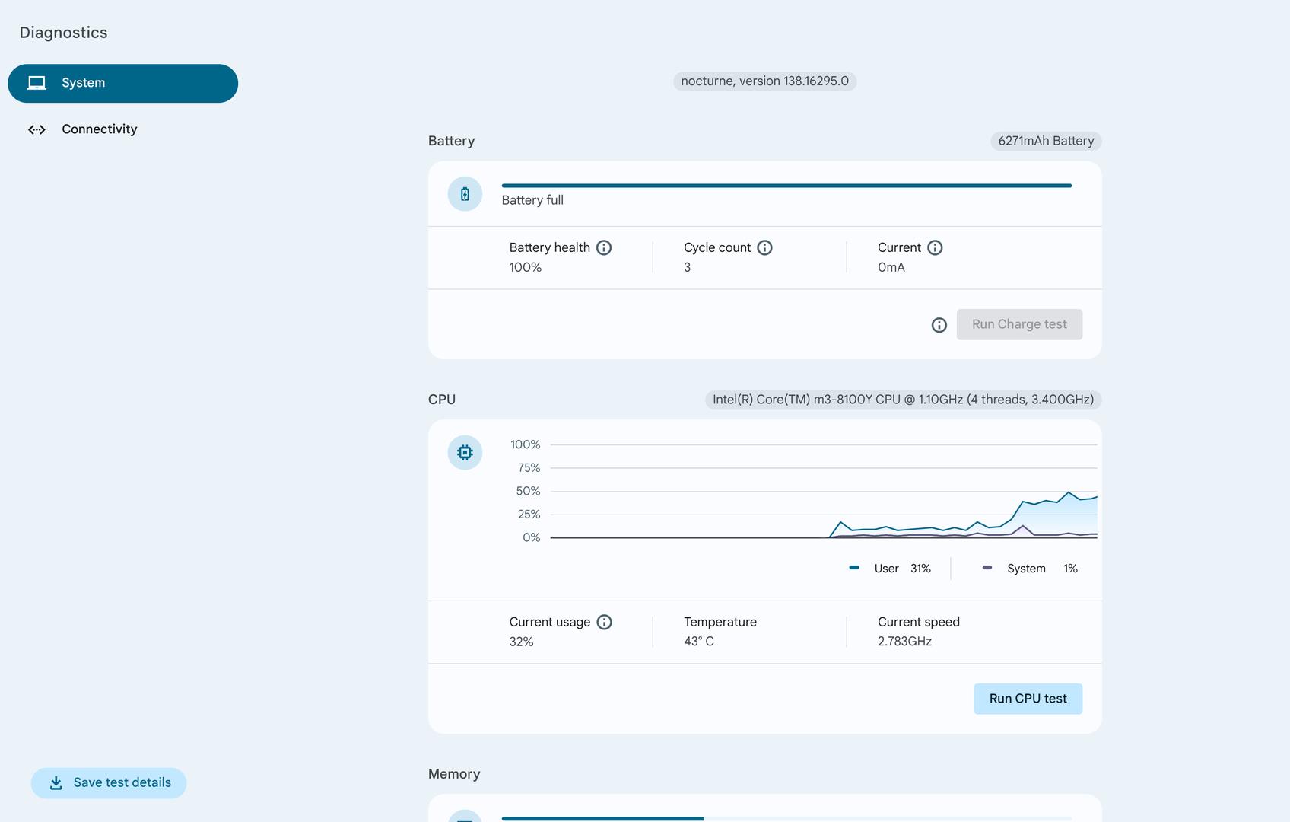Click the Cycle count info icon

[x=764, y=248]
